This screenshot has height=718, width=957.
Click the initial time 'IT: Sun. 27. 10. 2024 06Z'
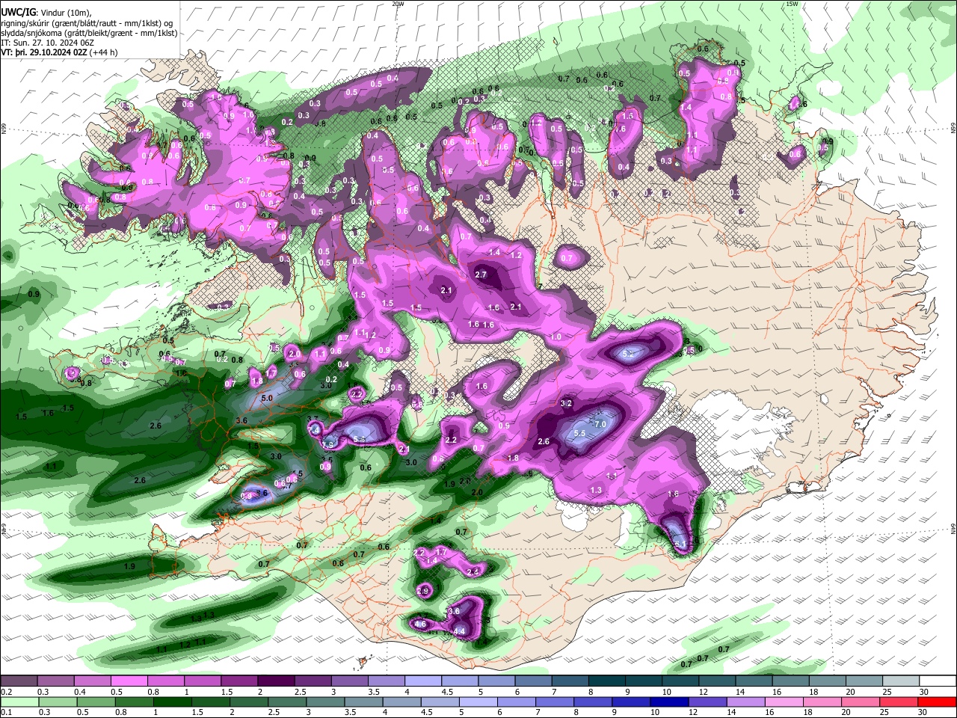tap(47, 43)
